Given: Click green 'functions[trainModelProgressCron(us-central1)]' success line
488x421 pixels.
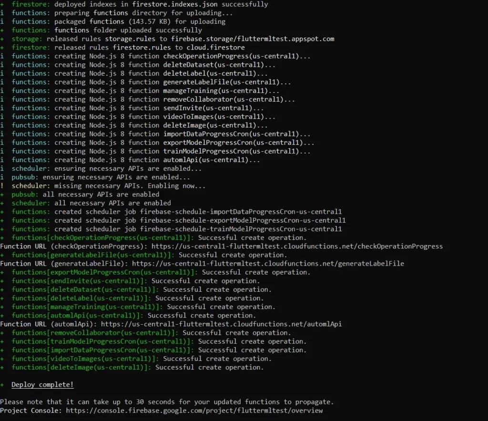Looking at the screenshot, I should coord(153,341).
